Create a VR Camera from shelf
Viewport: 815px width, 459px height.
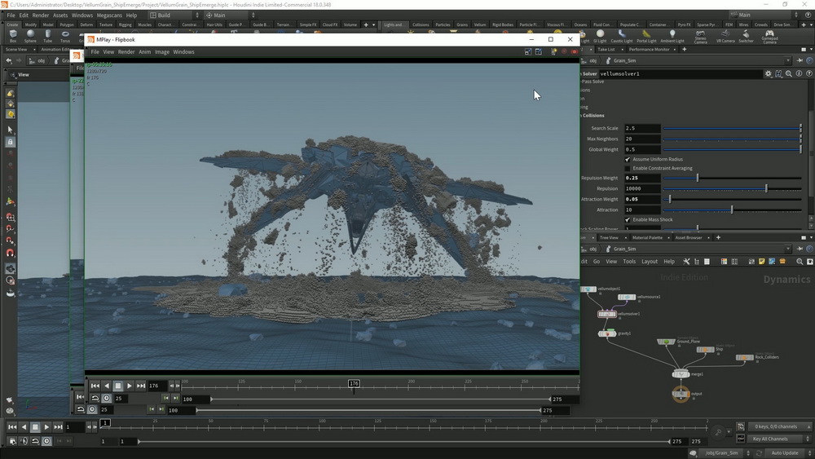(x=725, y=37)
